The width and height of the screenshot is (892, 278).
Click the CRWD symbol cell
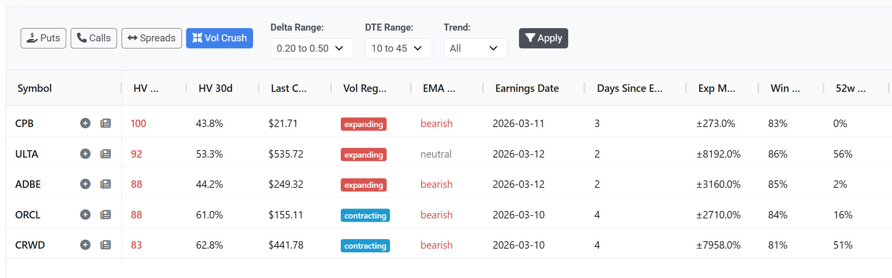(x=30, y=245)
